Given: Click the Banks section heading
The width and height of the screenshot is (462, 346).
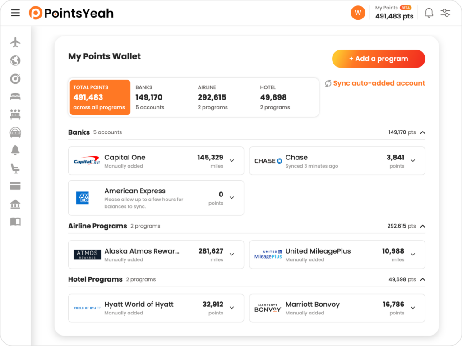Looking at the screenshot, I should point(79,132).
